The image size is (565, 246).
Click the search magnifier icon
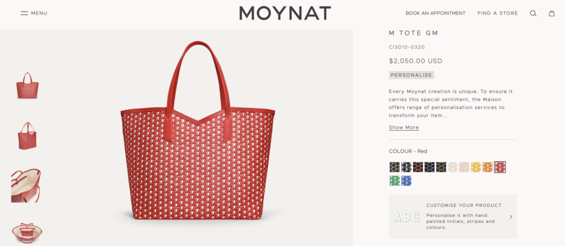click(533, 13)
